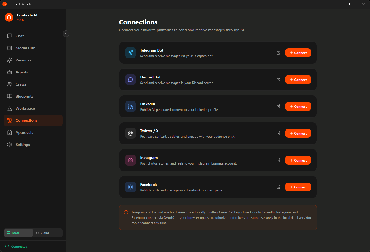Open Settings from the sidebar
Viewport: 370px width, 252px height.
[x=23, y=145]
